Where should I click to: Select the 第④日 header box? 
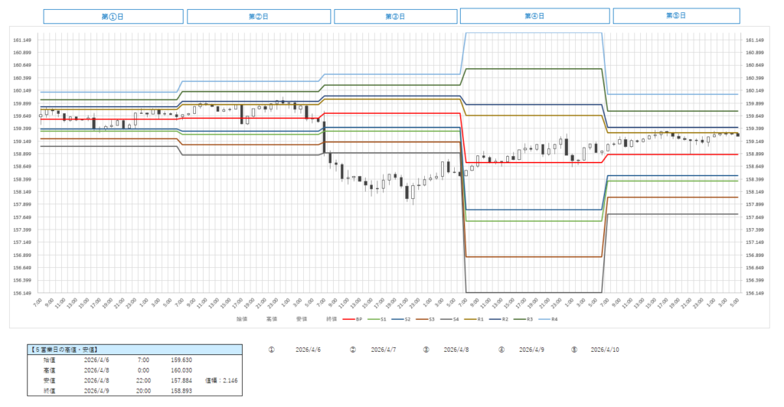click(x=535, y=16)
